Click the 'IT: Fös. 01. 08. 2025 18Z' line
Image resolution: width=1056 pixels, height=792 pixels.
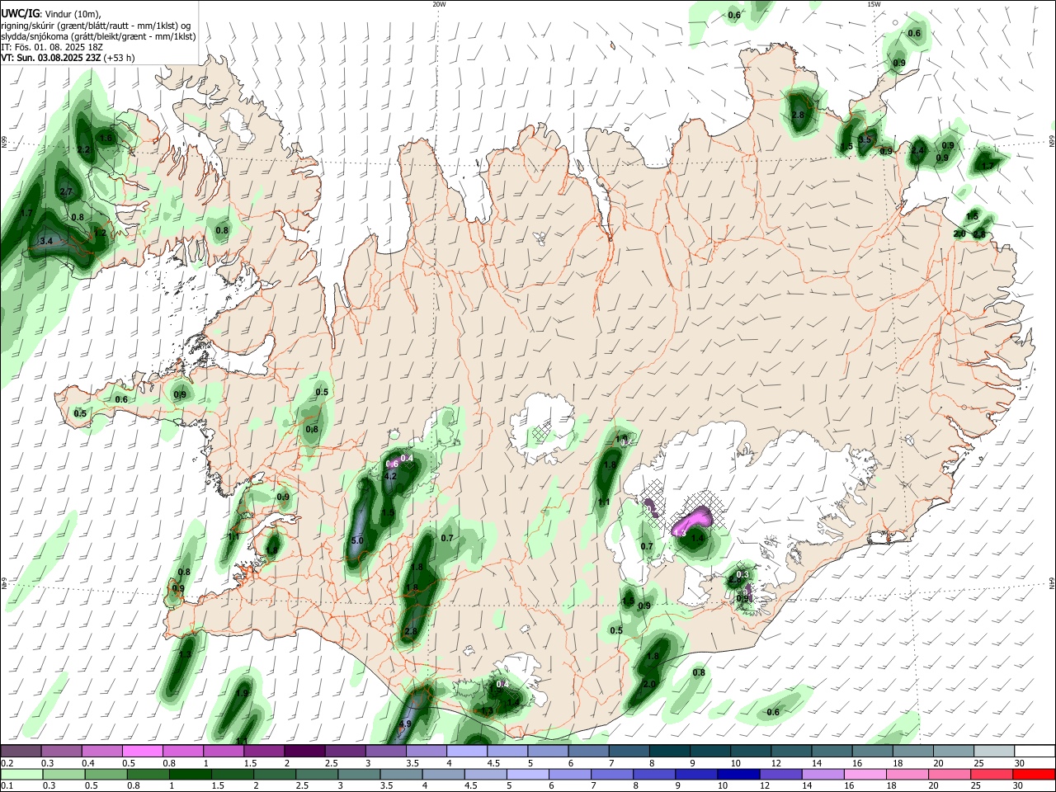[x=52, y=47]
